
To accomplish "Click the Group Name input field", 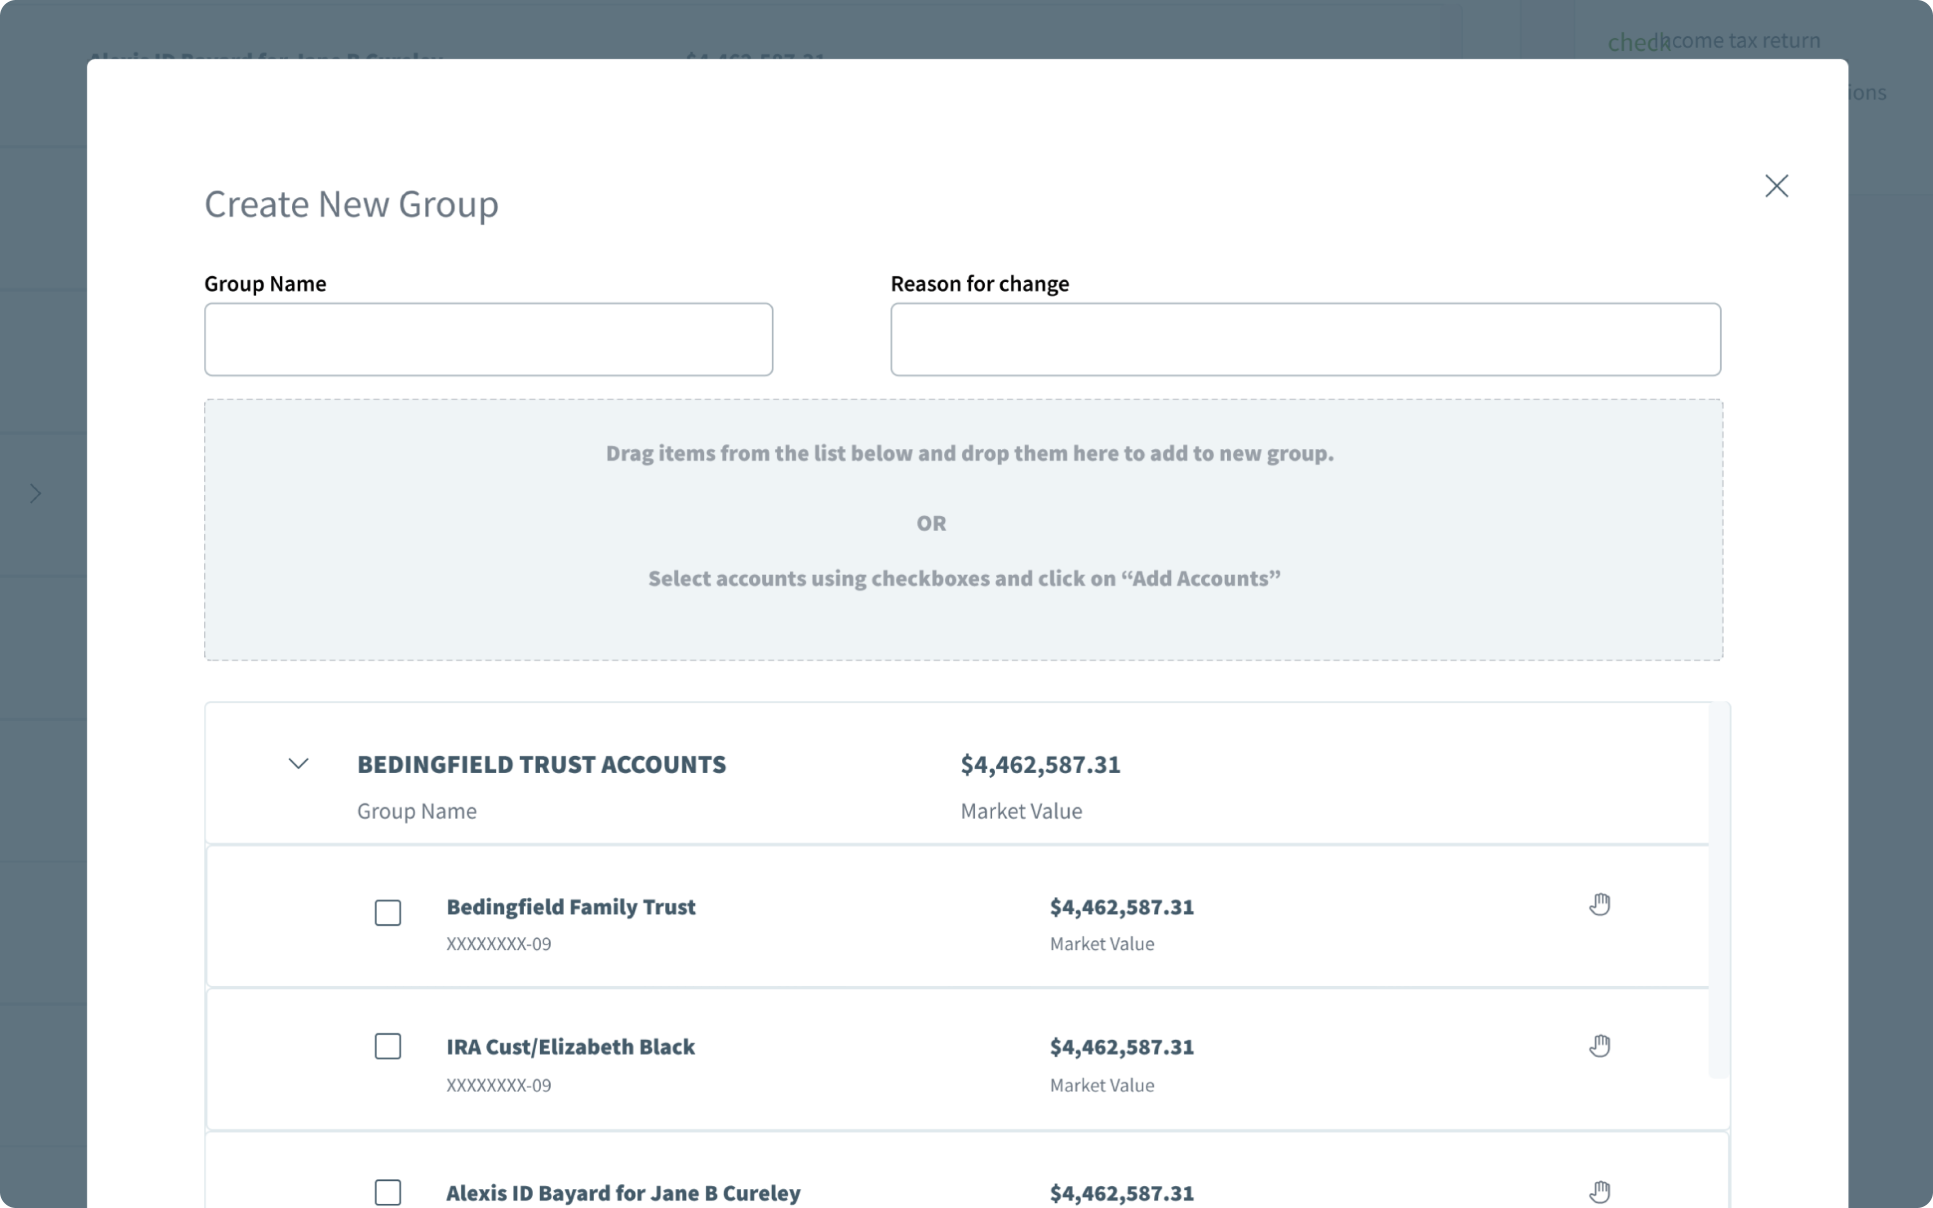I will pyautogui.click(x=488, y=339).
